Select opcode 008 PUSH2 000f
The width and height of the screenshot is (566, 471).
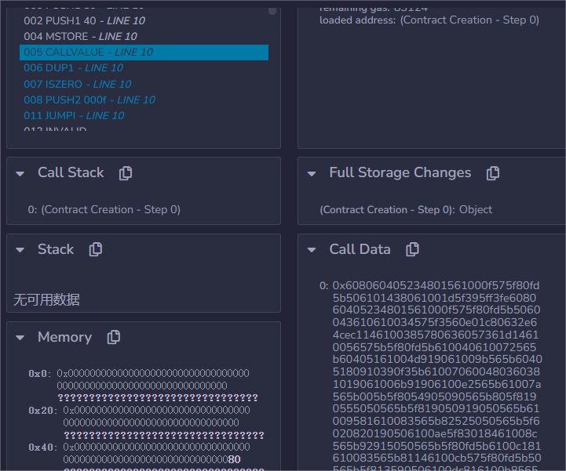tap(89, 100)
